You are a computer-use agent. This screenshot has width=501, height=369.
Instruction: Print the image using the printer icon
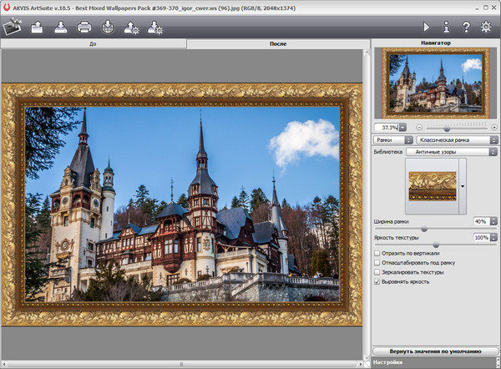click(x=84, y=27)
